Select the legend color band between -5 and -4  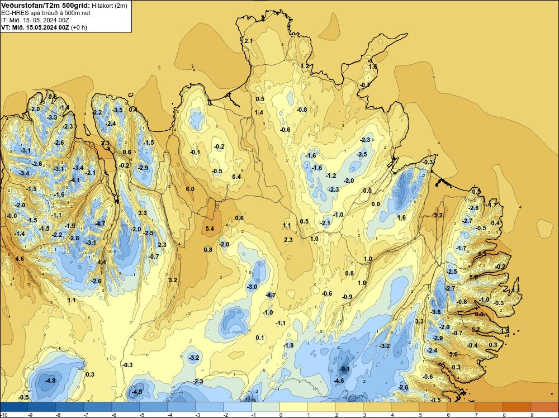coord(154,407)
